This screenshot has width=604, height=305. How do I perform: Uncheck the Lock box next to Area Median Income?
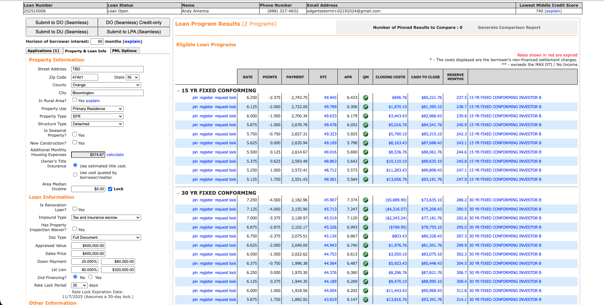[110, 189]
